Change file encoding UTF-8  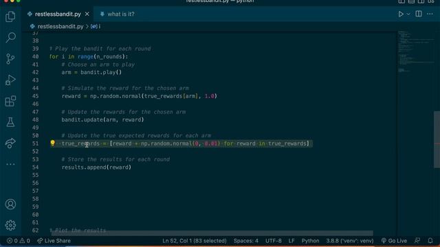tap(274, 241)
